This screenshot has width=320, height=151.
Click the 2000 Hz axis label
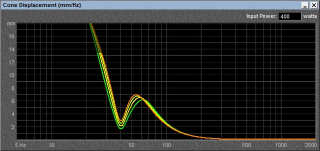point(311,145)
